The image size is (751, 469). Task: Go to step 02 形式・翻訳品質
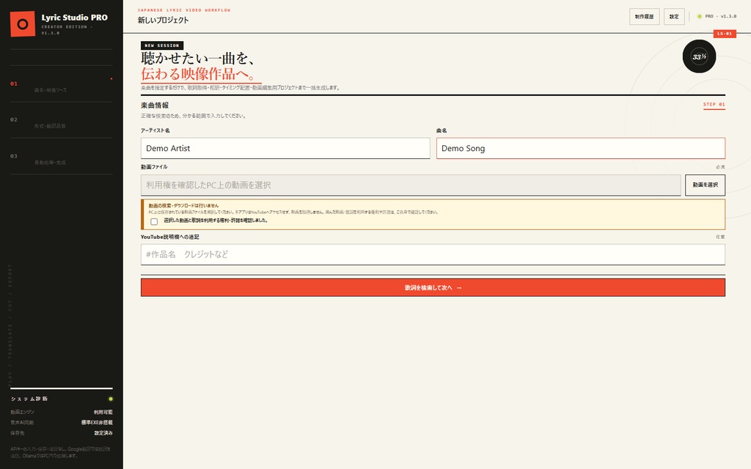[62, 120]
